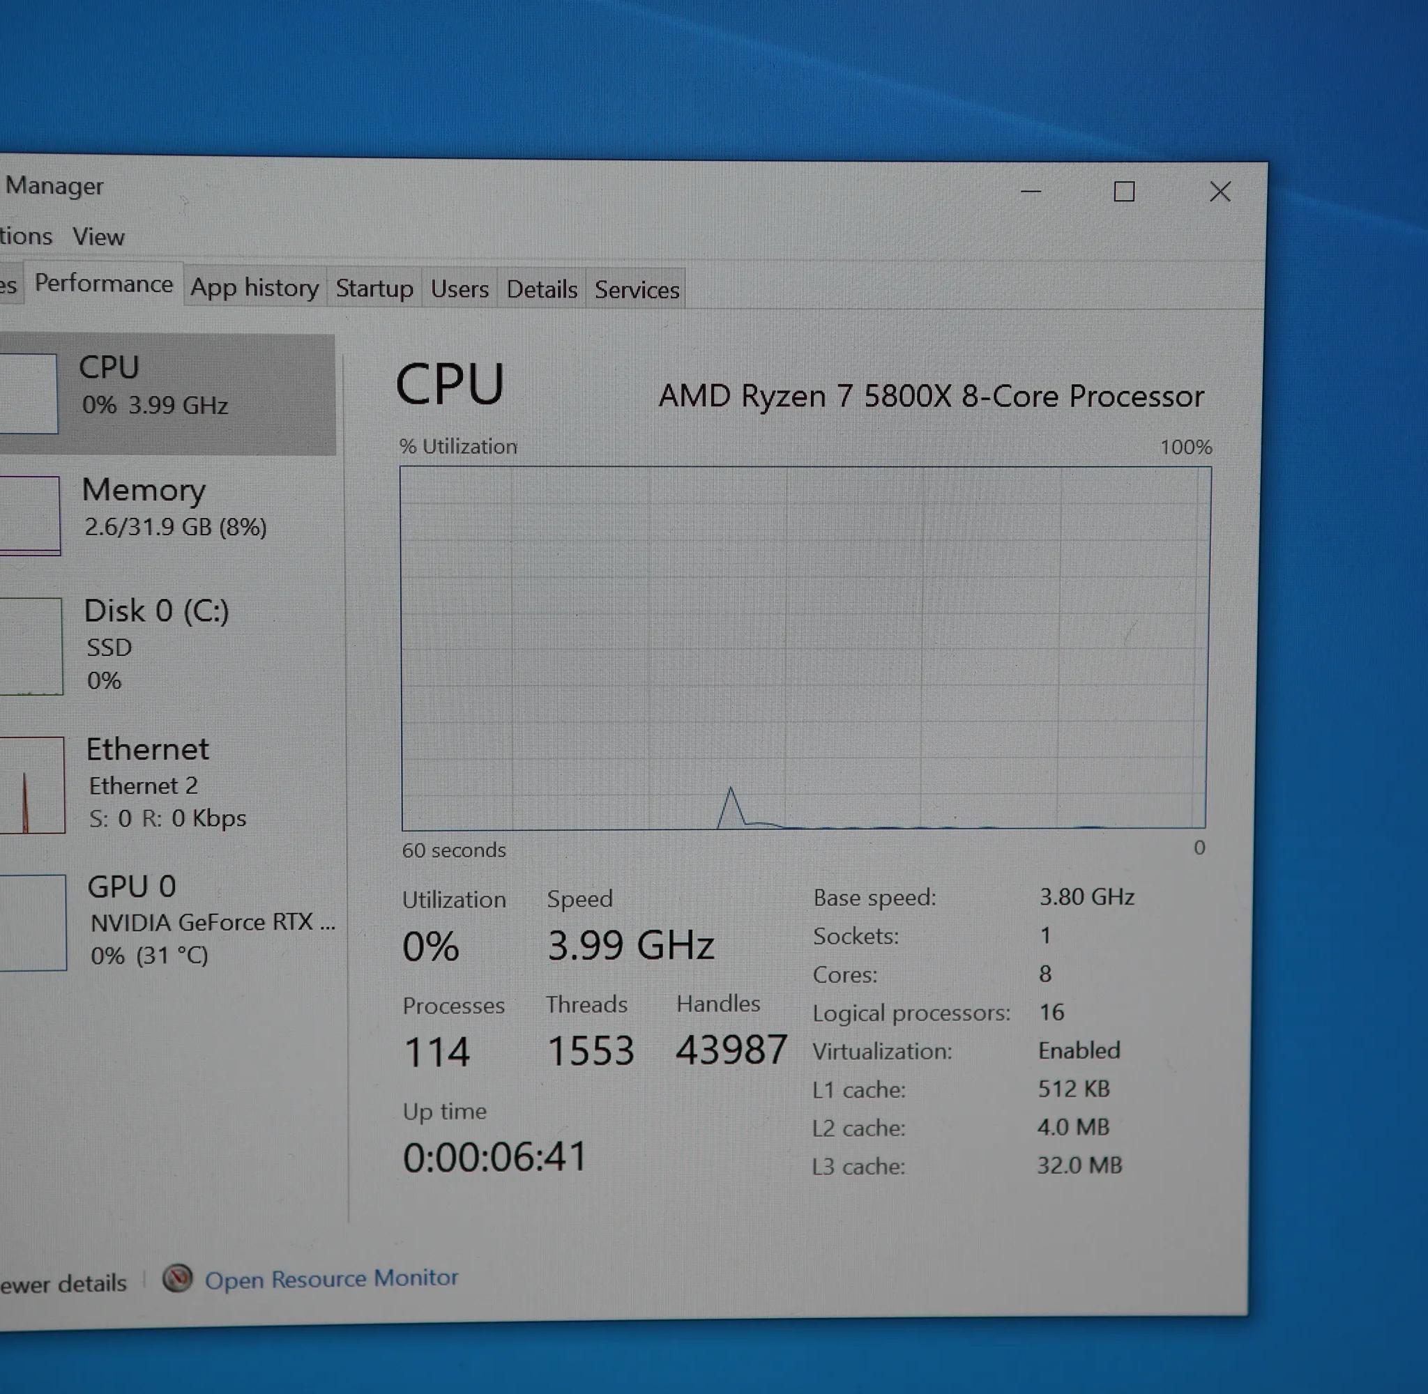This screenshot has width=1428, height=1394.
Task: Click the up time value 0:00:06:41
Action: pos(495,1158)
